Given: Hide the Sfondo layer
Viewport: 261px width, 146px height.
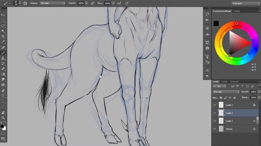Looking at the screenshot, I should [215, 129].
